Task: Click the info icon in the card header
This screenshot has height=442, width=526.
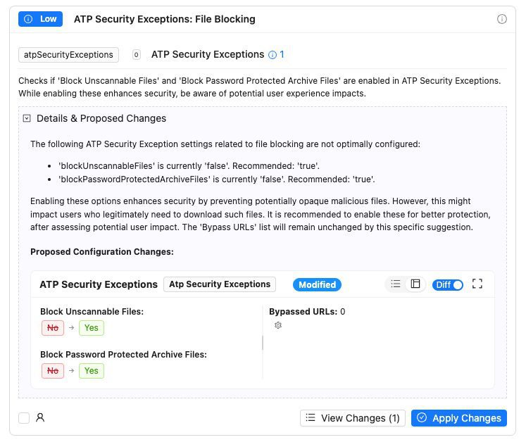Action: coord(502,19)
